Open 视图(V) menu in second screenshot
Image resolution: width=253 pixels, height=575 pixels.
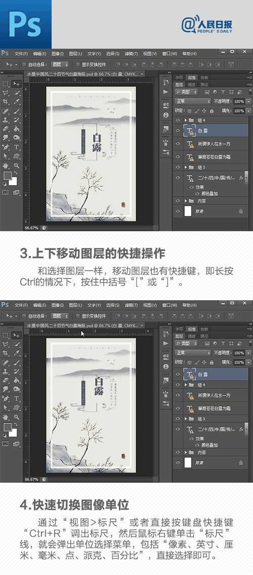[x=149, y=305]
